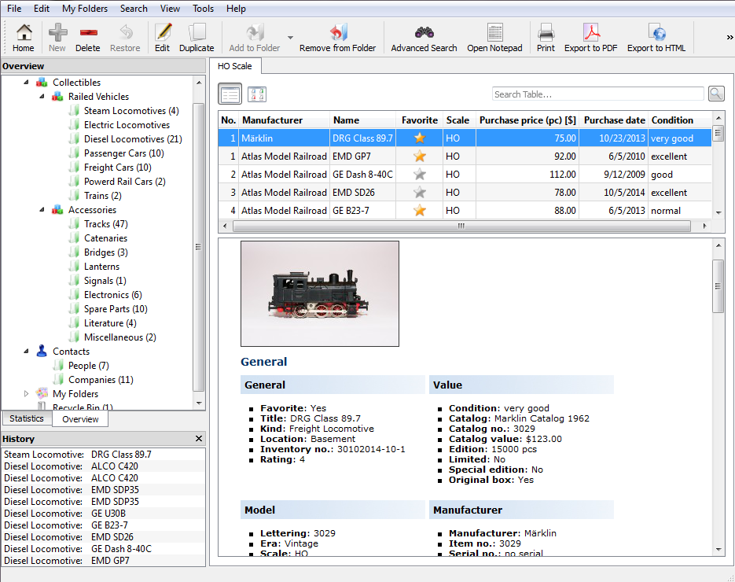Viewport: 735px width, 582px height.
Task: Open EMD GP7 history entry
Action: (104, 561)
